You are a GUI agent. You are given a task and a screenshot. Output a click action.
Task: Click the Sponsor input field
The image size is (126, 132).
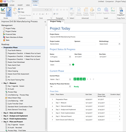pyautogui.click(x=85, y=44)
